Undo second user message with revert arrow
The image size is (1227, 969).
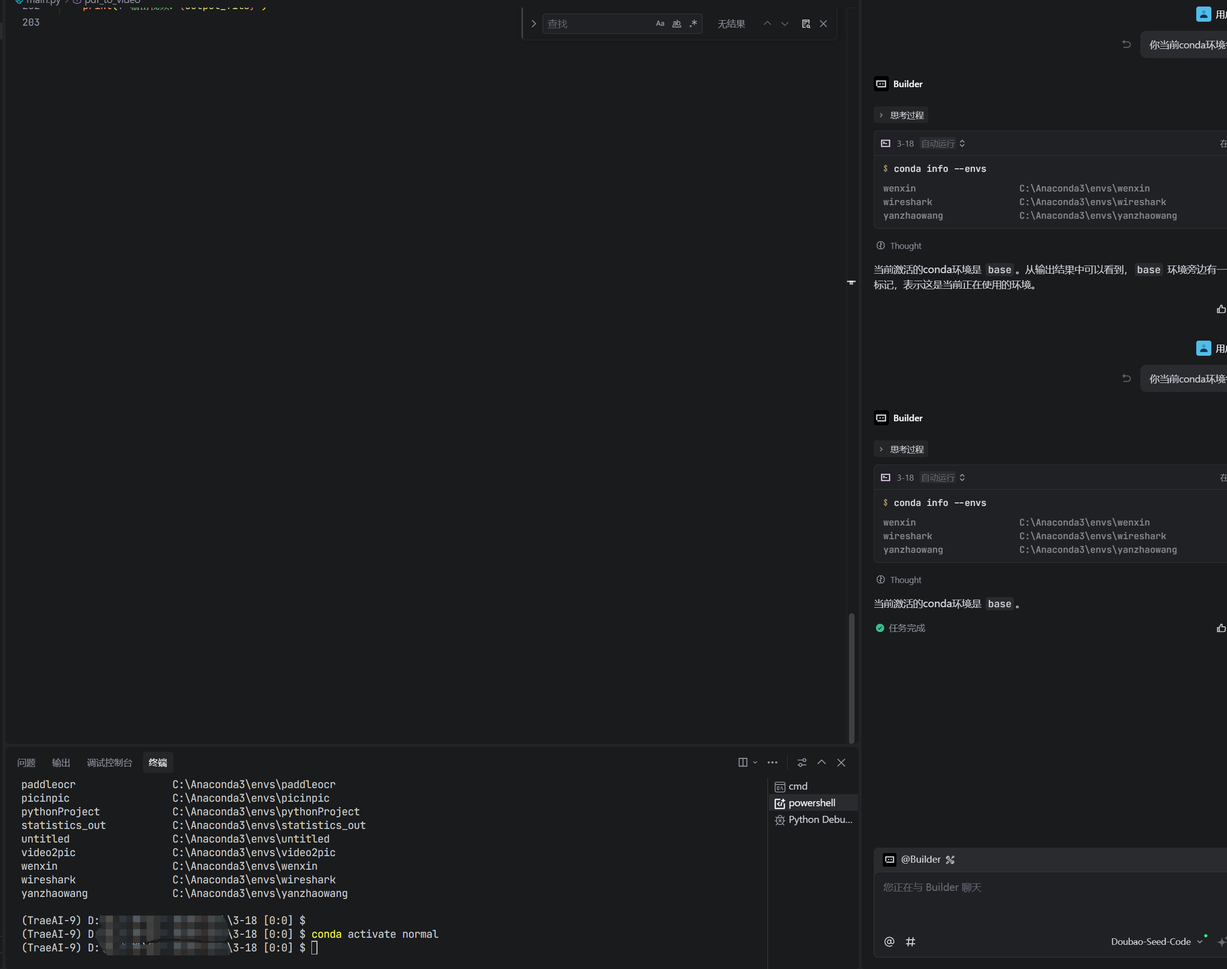pos(1127,378)
